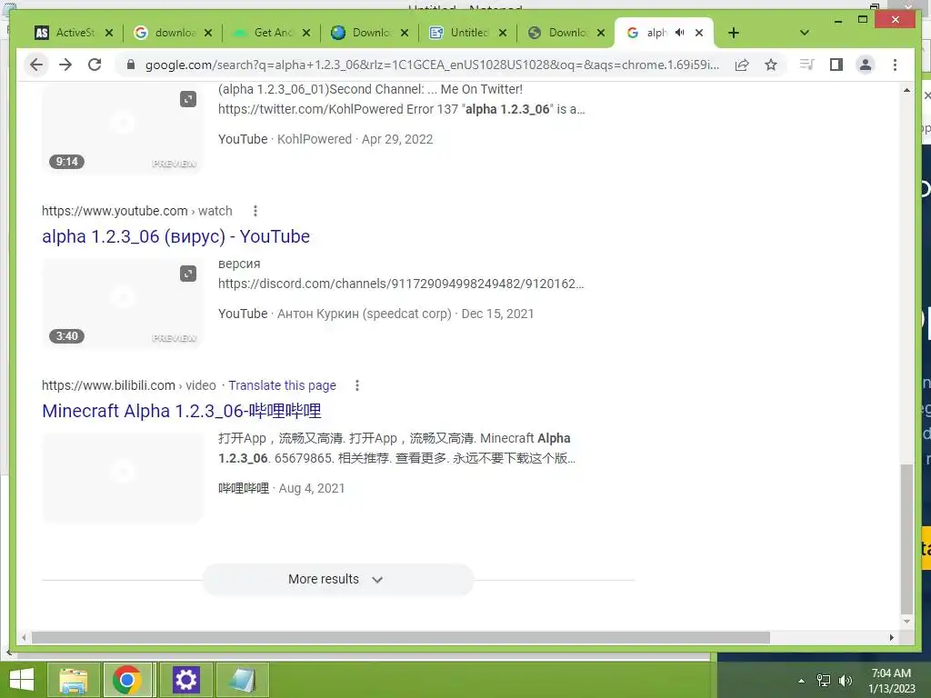This screenshot has height=698, width=931.
Task: Open the 3:40 video thumbnail
Action: (123, 304)
